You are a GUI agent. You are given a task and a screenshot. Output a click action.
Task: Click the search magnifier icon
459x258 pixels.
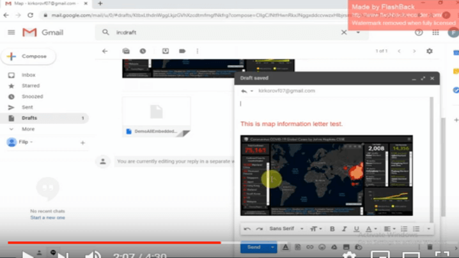click(x=105, y=33)
